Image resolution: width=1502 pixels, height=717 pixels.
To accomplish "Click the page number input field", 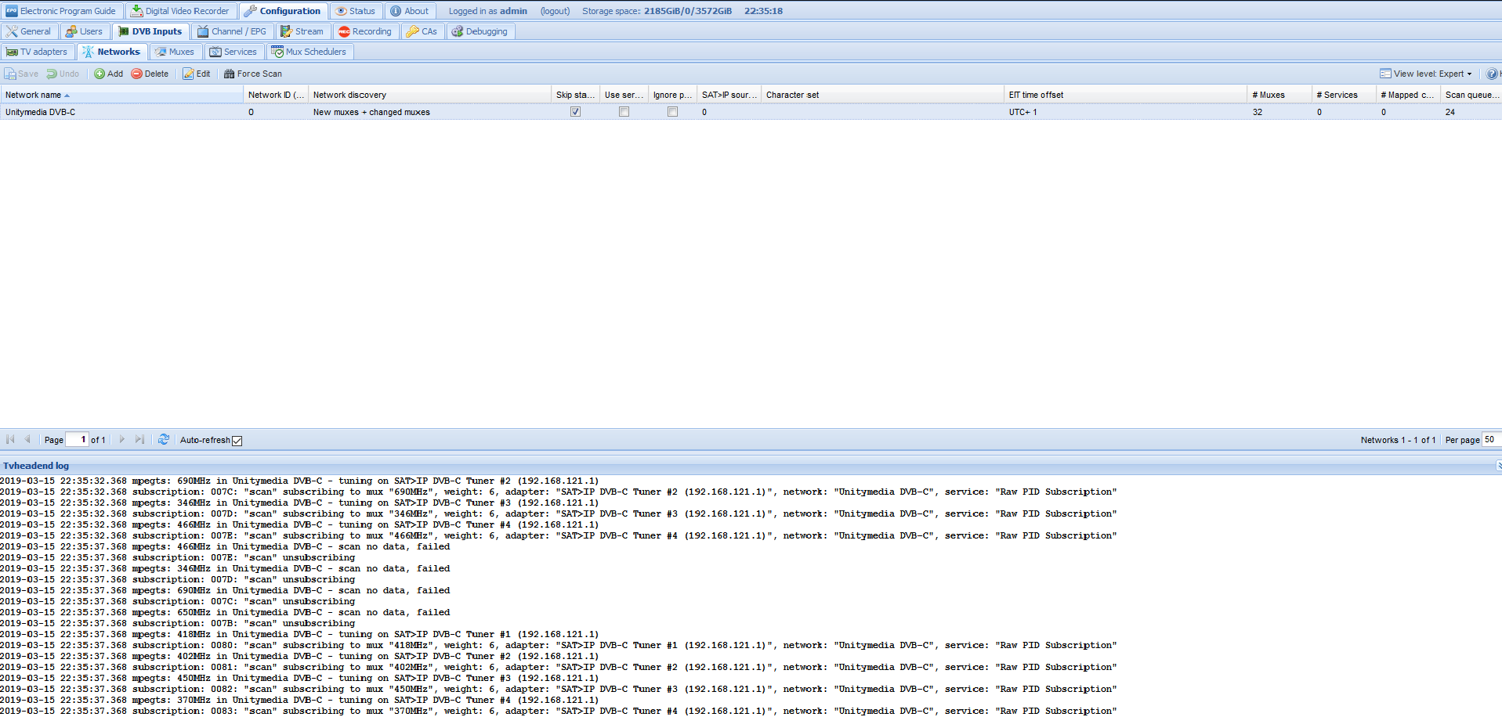I will [x=77, y=440].
